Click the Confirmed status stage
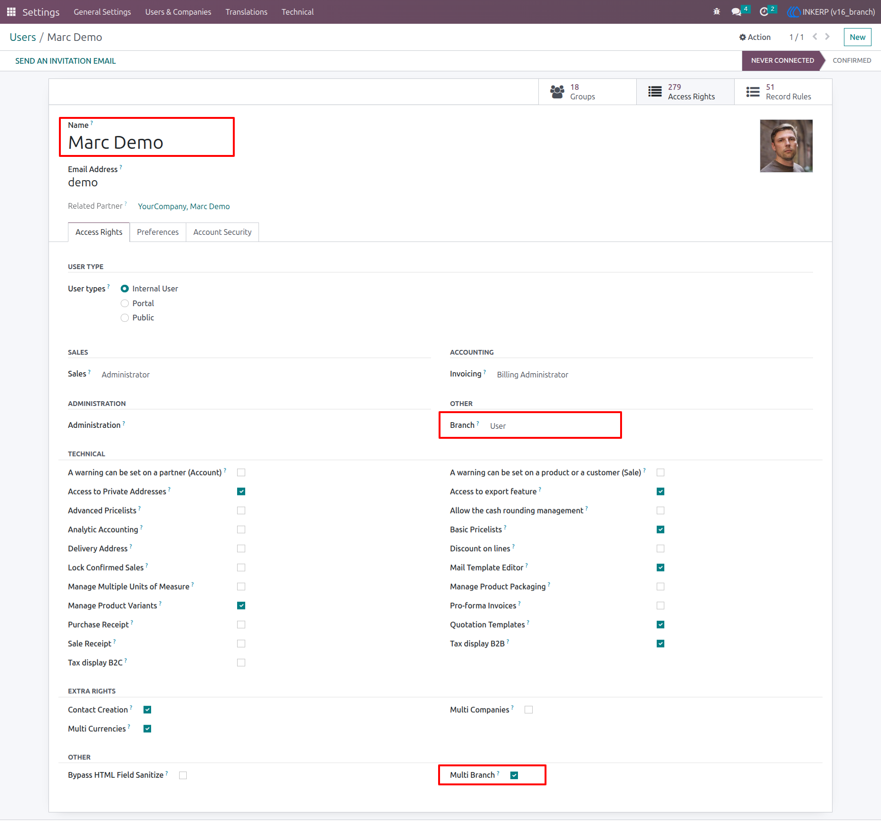Screen dimensions: 881x821 [x=852, y=60]
